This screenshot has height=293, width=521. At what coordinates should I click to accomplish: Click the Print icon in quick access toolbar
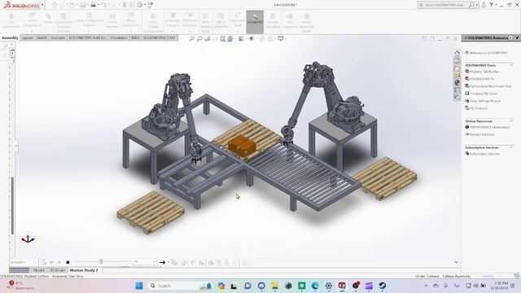(x=94, y=5)
